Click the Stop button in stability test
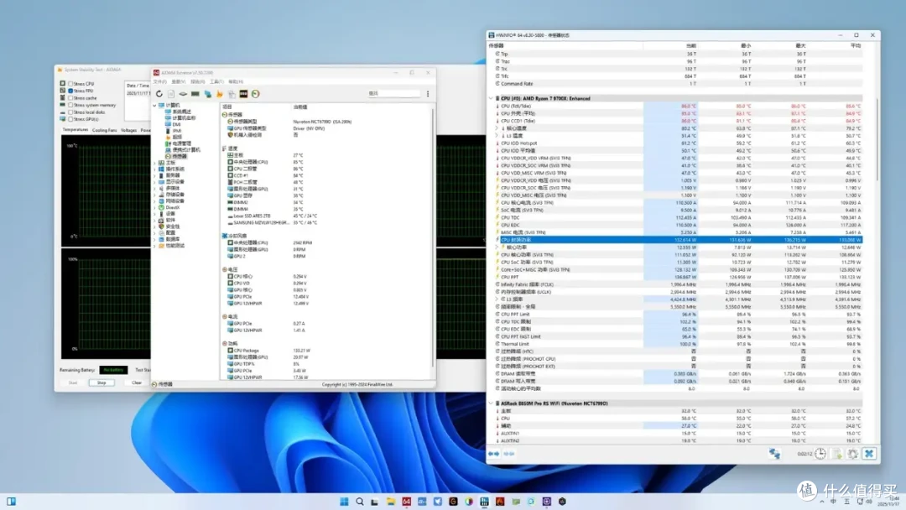906x510 pixels. coord(102,383)
